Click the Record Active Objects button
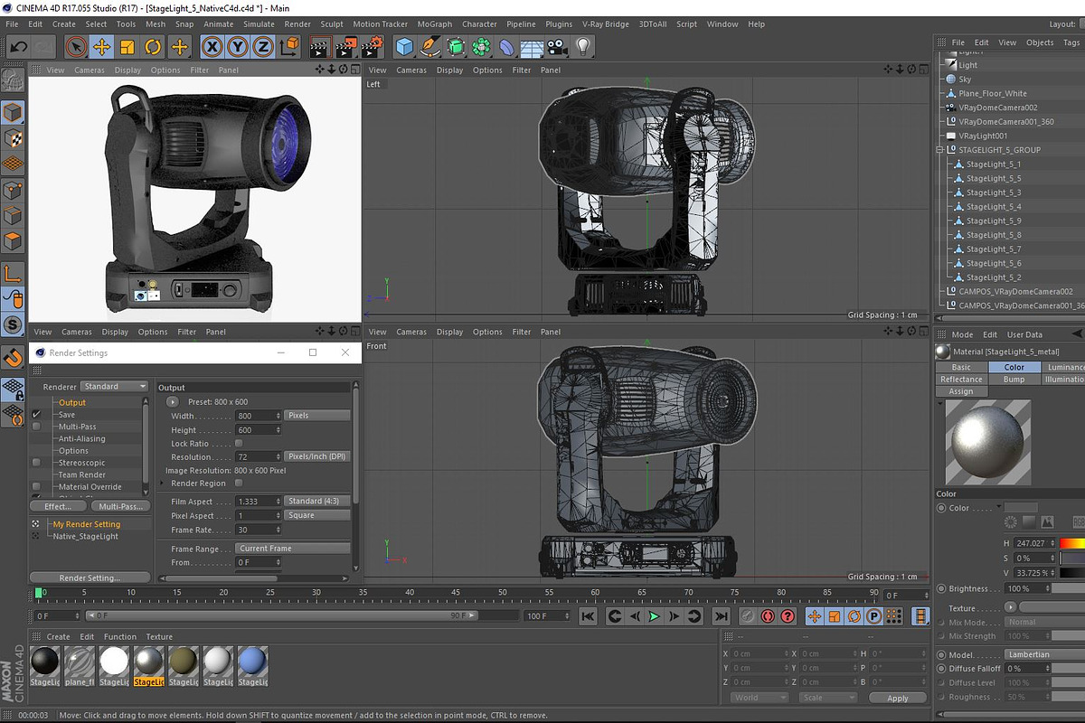 pos(748,616)
